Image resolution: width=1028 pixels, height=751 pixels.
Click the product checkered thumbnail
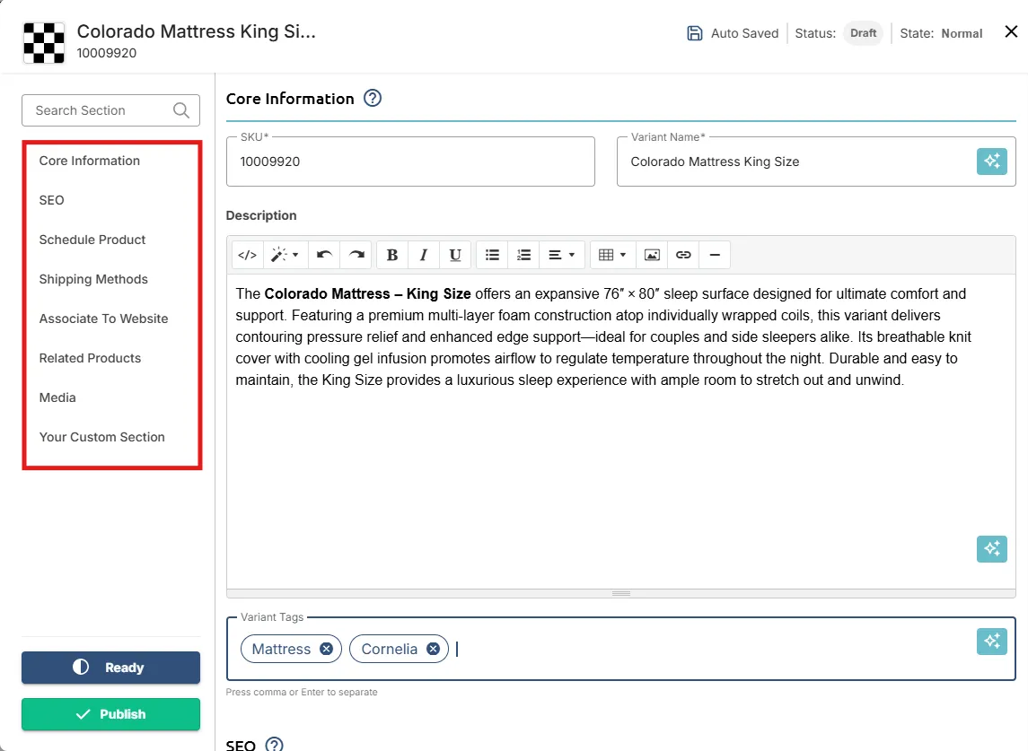[44, 42]
